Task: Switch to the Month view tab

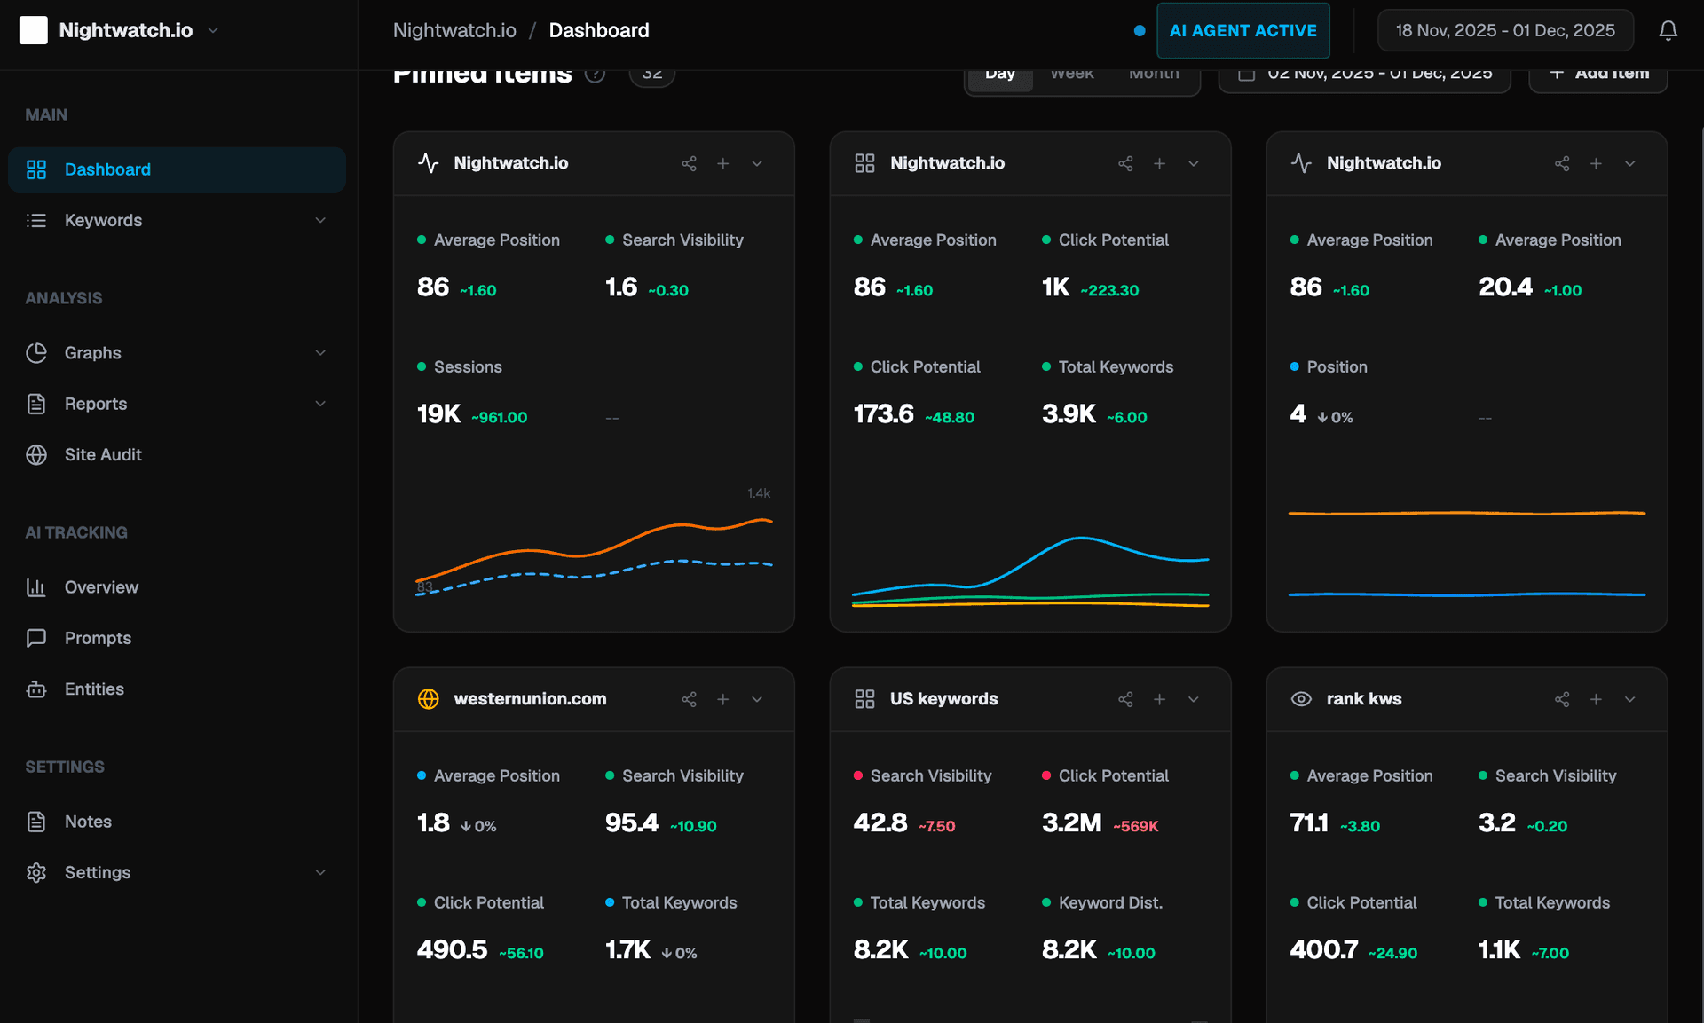Action: pyautogui.click(x=1154, y=78)
